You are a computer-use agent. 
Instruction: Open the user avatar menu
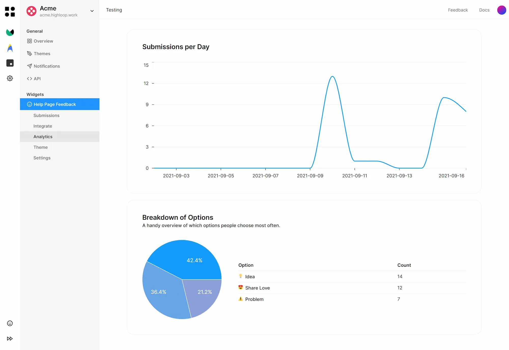click(501, 10)
